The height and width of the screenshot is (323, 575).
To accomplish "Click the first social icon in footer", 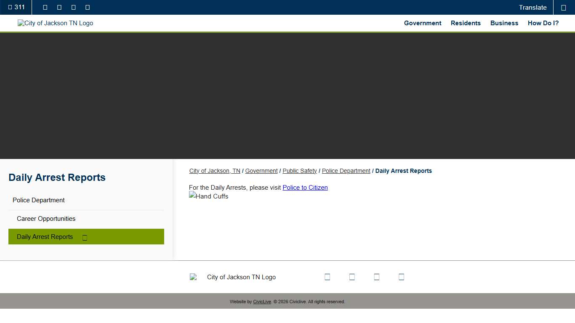I will [327, 277].
